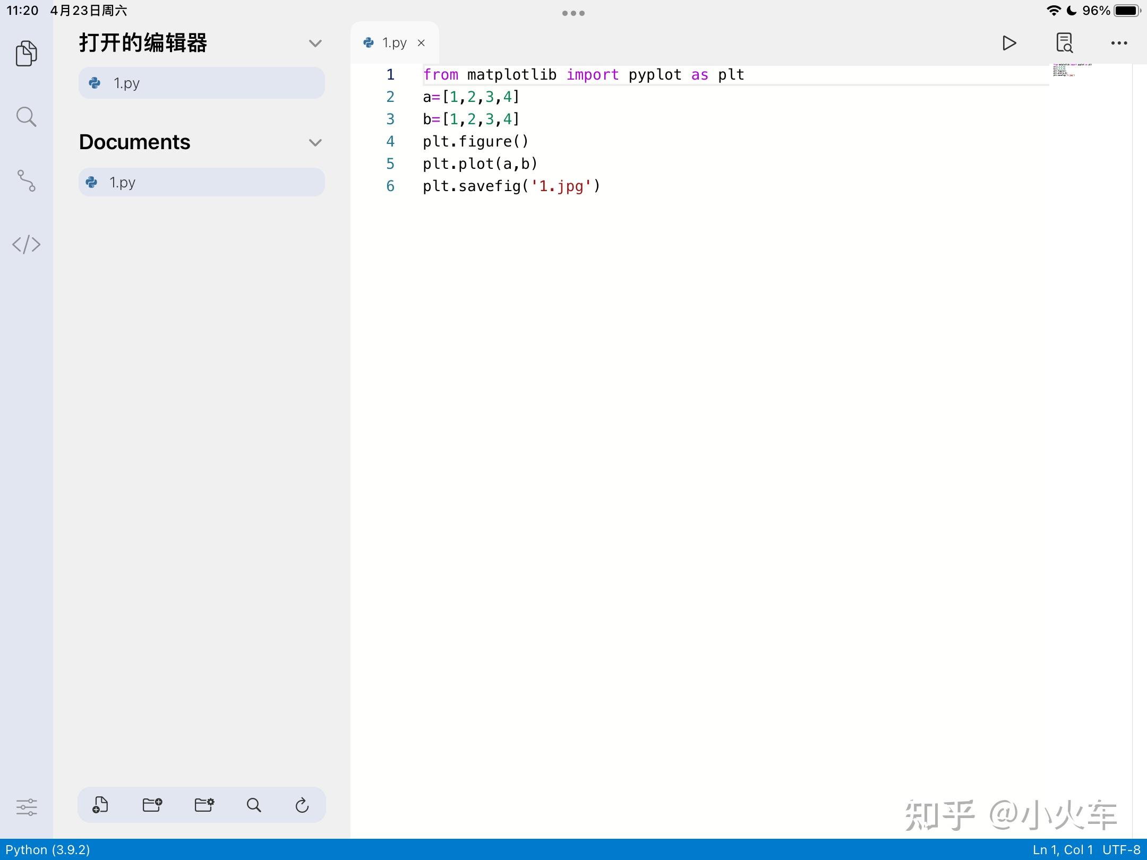
Task: Create a new folder with folder-plus icon
Action: [x=152, y=805]
